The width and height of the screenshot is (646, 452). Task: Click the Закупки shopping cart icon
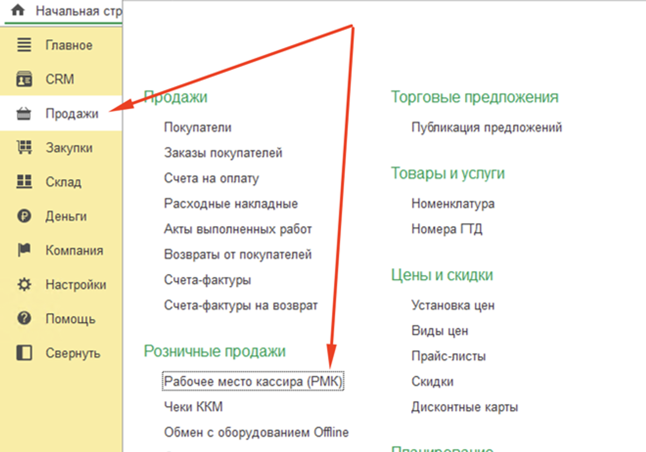pos(24,147)
